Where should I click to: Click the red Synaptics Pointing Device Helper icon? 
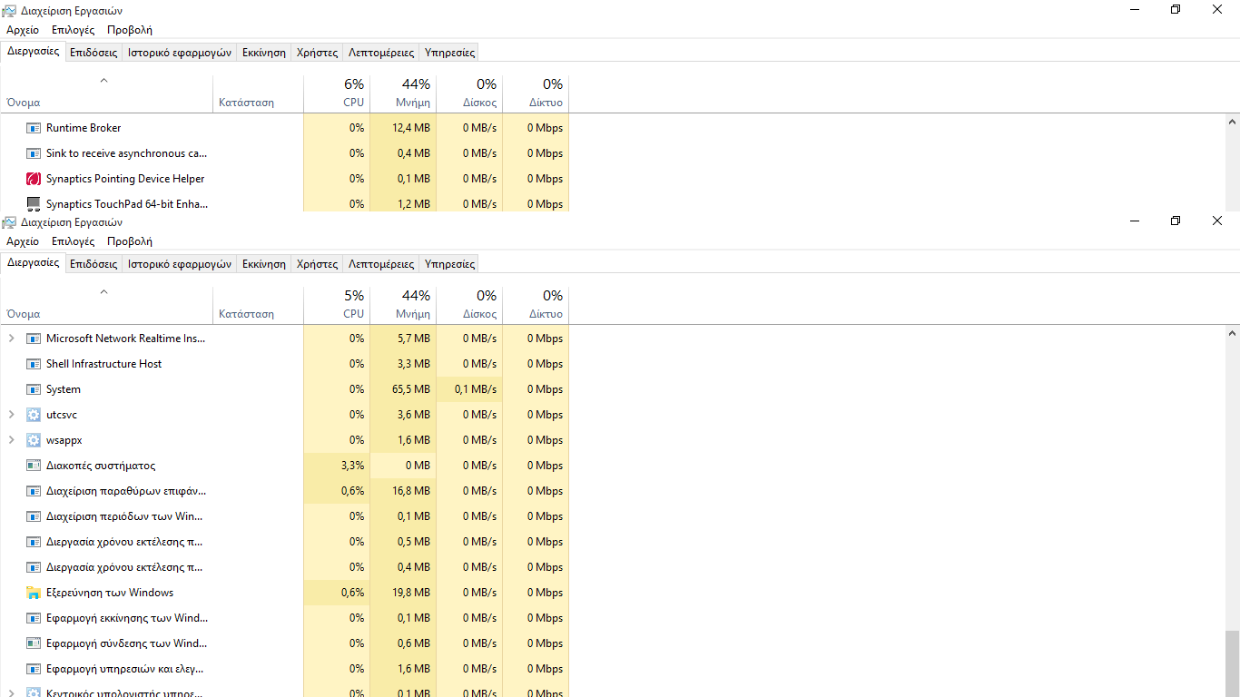click(x=34, y=179)
